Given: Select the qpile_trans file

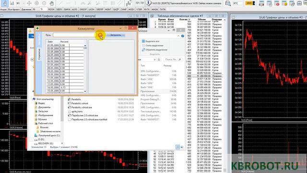Looking at the screenshot, I should (77, 111).
